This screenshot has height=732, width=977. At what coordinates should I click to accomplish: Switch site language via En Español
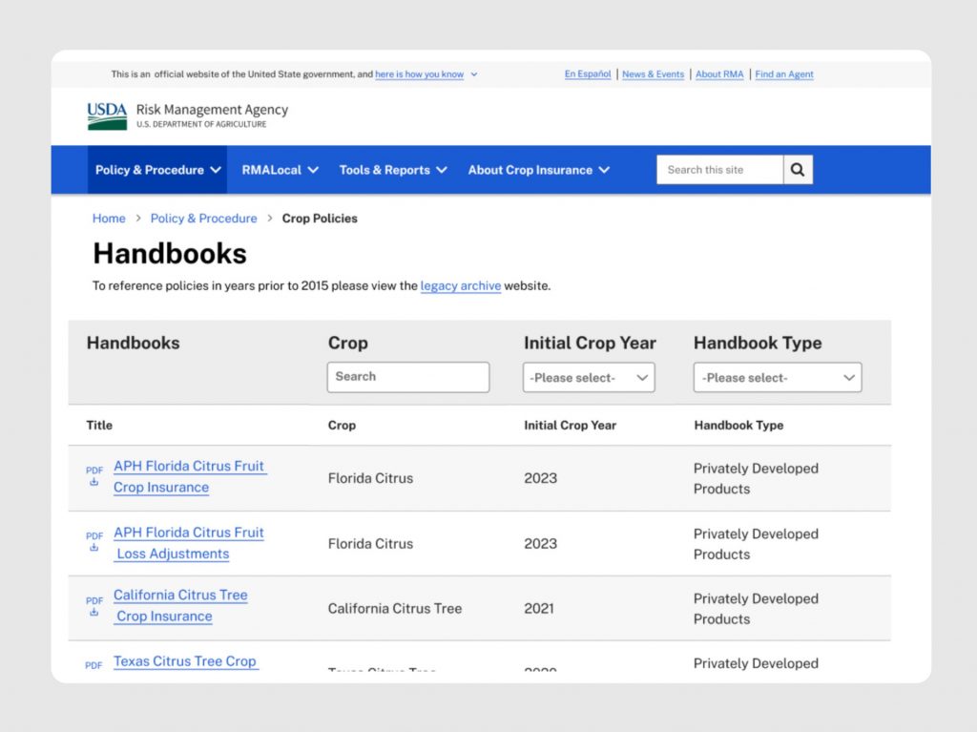tap(588, 74)
